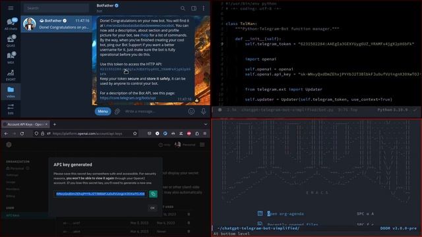The height and width of the screenshot is (237, 422).
Task: Open the OpenAI page hamburger menu
Action: 202,145
